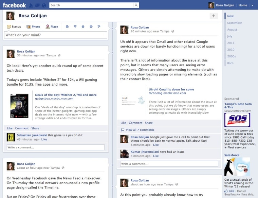Screen dimensions: 258x198
Task: Click the SOS Automotive ad image
Action: click(x=237, y=120)
